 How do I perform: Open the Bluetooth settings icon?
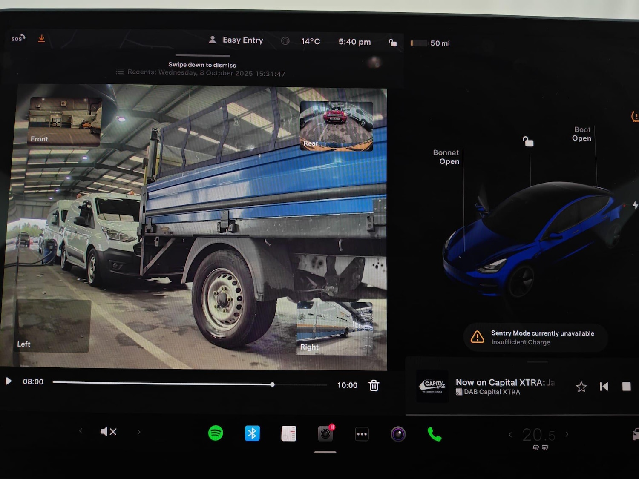(252, 433)
